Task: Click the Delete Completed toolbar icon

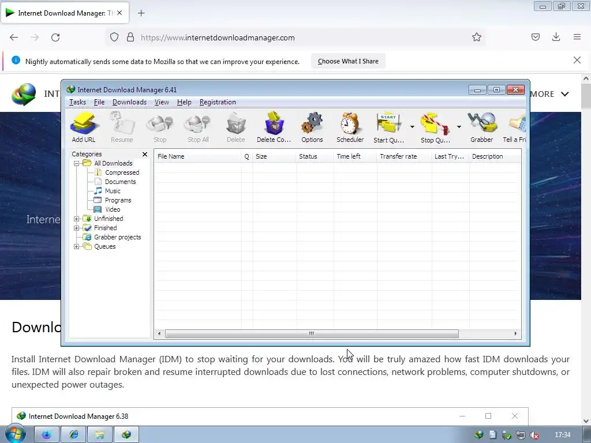Action: (274, 127)
